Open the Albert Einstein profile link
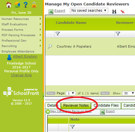The height and width of the screenshot is (132, 135). coord(25,56)
